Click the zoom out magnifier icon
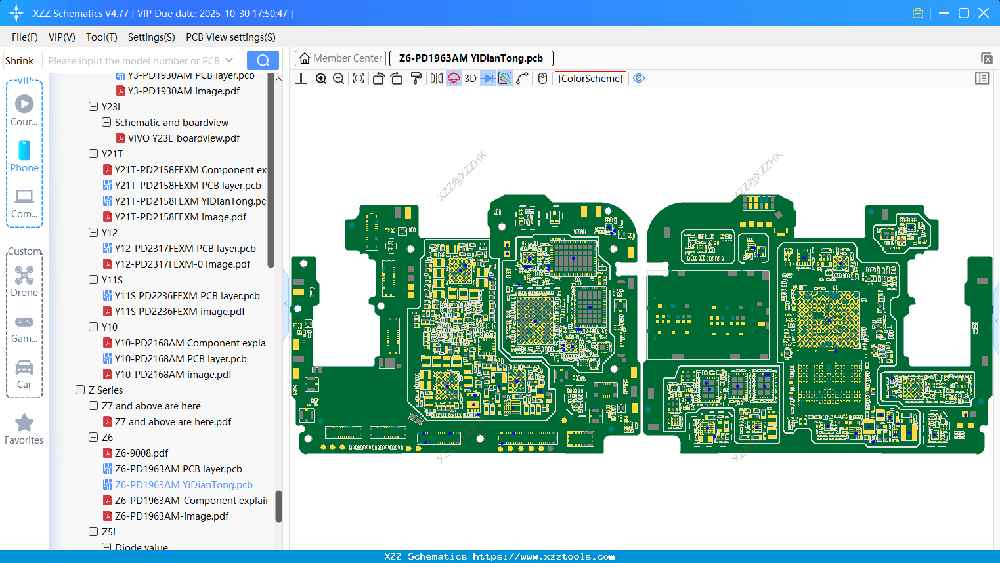 click(x=338, y=79)
